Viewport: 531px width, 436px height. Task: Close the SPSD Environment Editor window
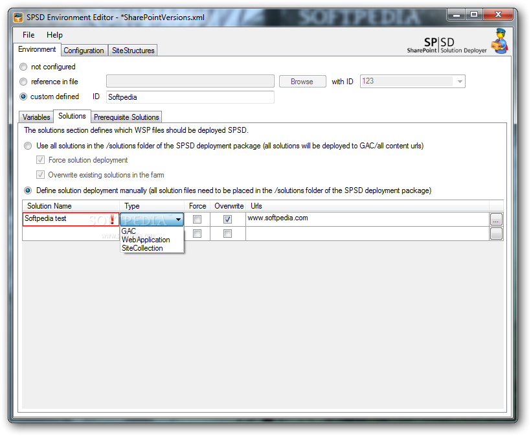tap(498, 14)
